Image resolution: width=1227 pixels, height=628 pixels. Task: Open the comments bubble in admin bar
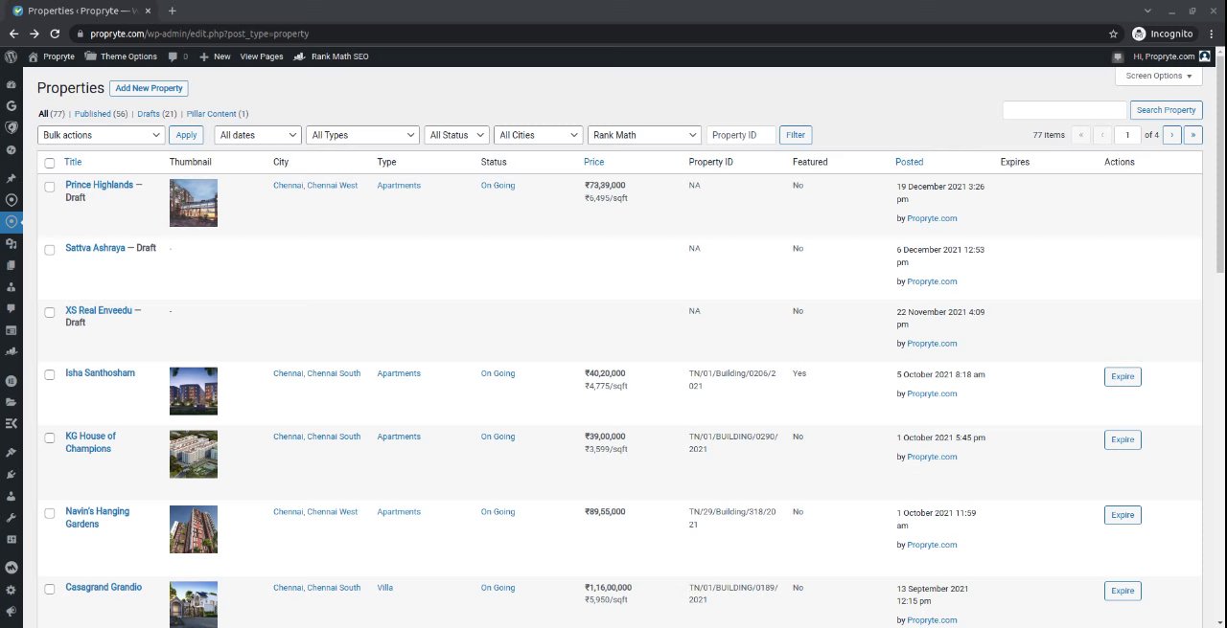coord(173,56)
